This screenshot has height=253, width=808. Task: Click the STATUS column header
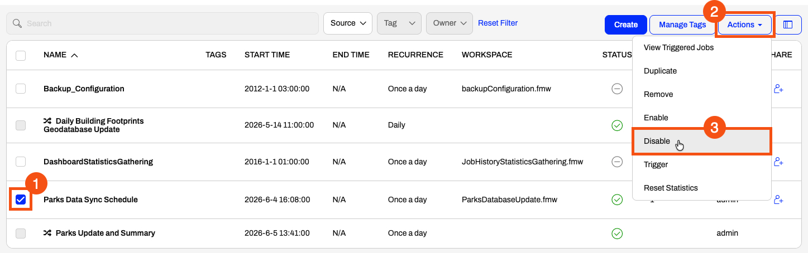[617, 55]
